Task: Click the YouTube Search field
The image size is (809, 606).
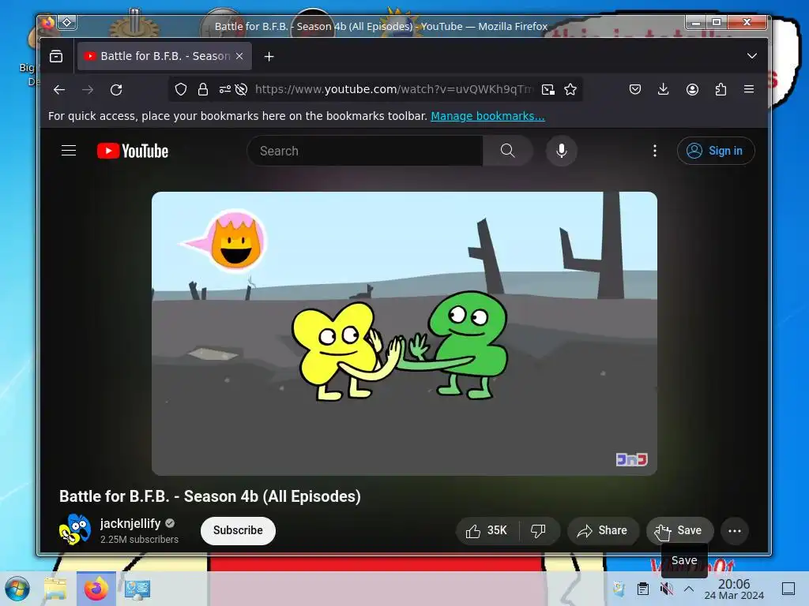Action: (365, 151)
